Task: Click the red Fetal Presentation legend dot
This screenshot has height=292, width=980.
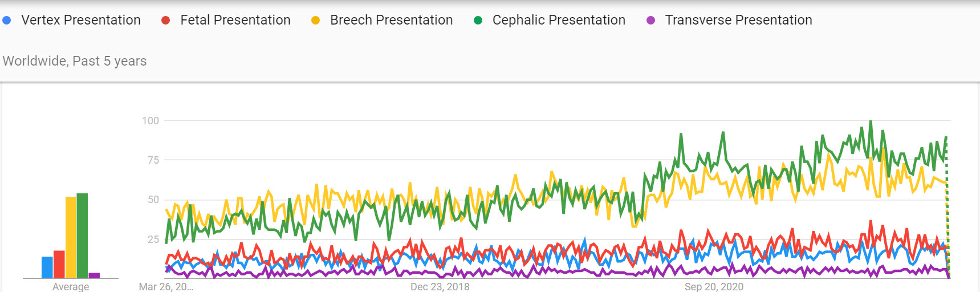Action: coord(166,21)
